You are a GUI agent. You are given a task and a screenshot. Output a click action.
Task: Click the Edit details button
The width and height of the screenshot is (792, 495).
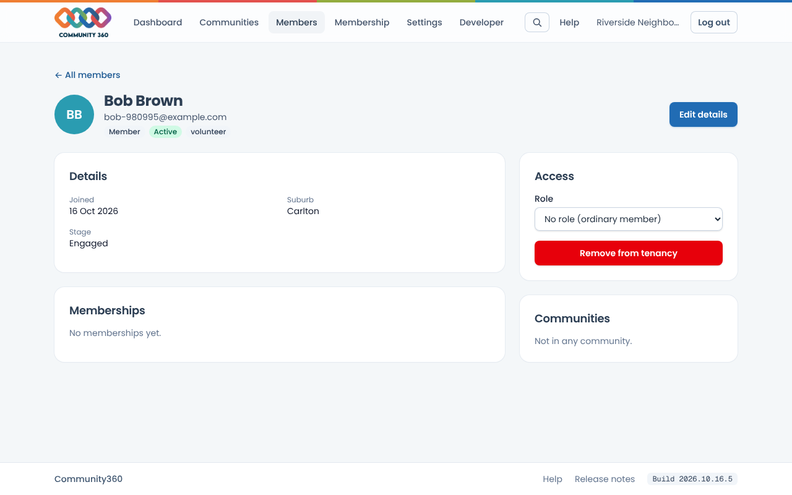(704, 114)
